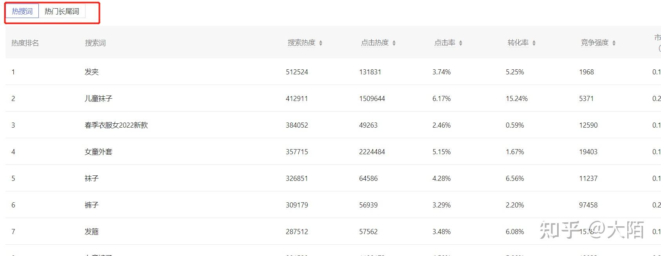Click the 转化率 column header label
This screenshot has height=256, width=661.
(x=518, y=43)
